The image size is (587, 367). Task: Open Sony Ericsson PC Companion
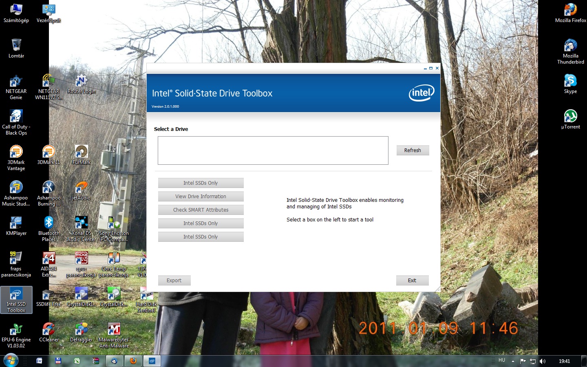114,229
